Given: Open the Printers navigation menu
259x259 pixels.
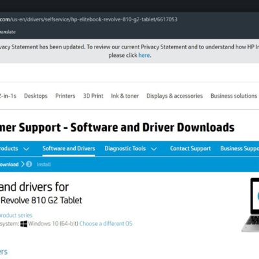Looking at the screenshot, I should point(65,96).
